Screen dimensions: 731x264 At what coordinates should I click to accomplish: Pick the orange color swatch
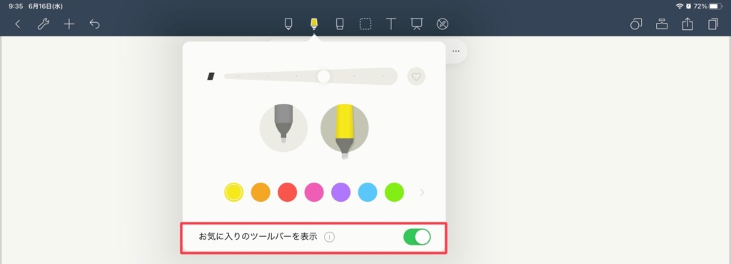pyautogui.click(x=261, y=193)
